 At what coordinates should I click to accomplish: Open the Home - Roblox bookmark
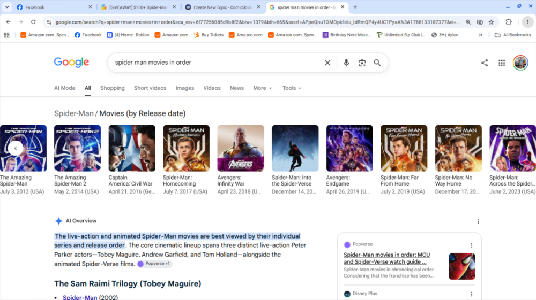[x=128, y=35]
